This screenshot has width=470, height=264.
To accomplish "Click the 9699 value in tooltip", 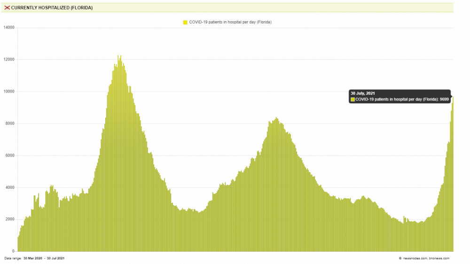I will (x=444, y=100).
